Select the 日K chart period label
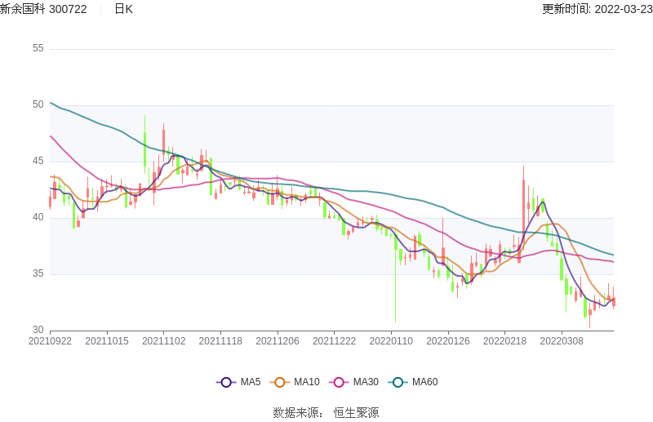Screen dimensions: 653x422 click(x=123, y=9)
